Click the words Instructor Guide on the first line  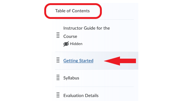click(x=79, y=28)
